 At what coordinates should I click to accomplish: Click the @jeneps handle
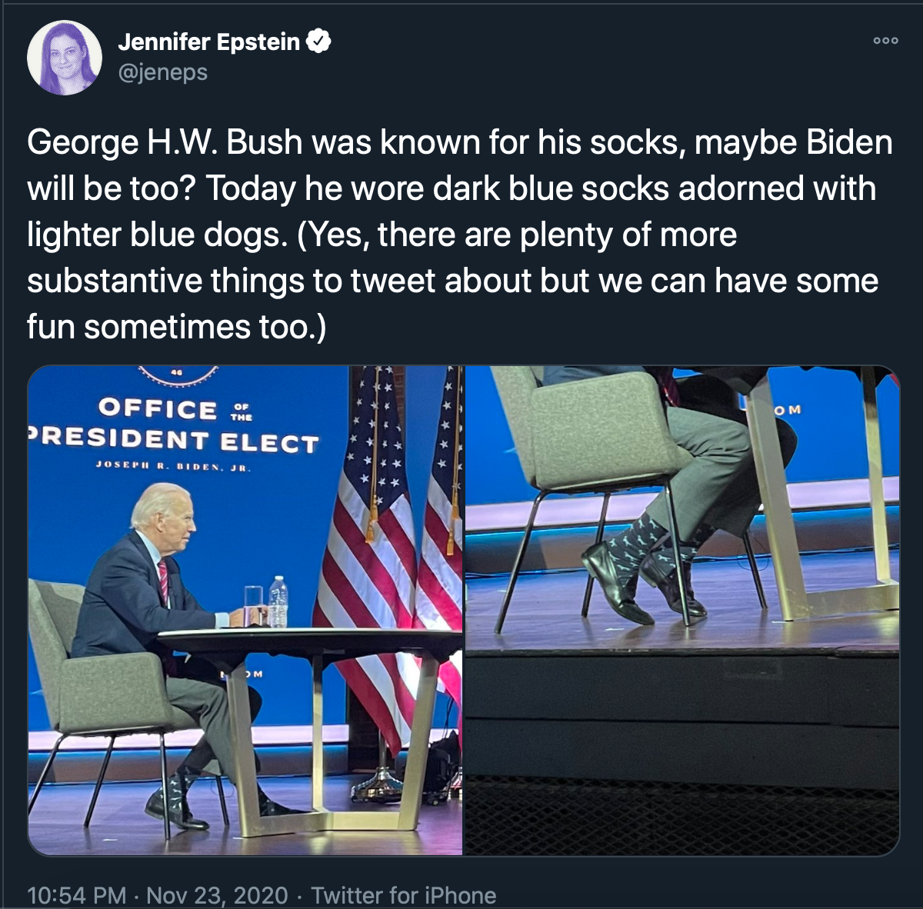(162, 72)
